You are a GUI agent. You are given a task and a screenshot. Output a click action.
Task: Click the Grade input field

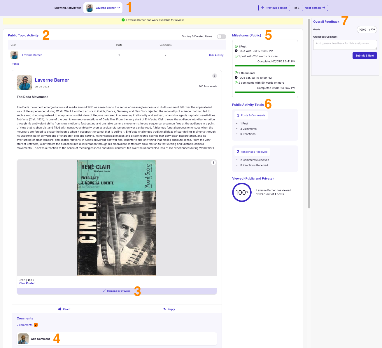point(362,29)
